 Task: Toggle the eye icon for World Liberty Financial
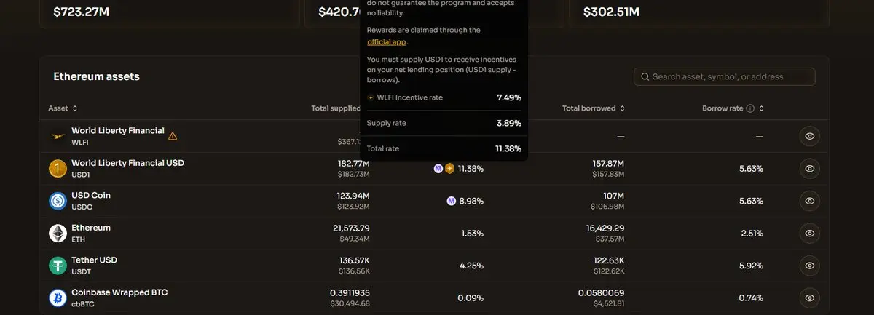tap(809, 136)
